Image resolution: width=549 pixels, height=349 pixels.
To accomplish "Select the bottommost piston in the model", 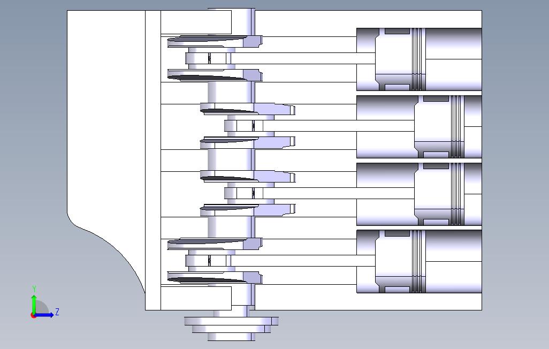I will 401,261.
